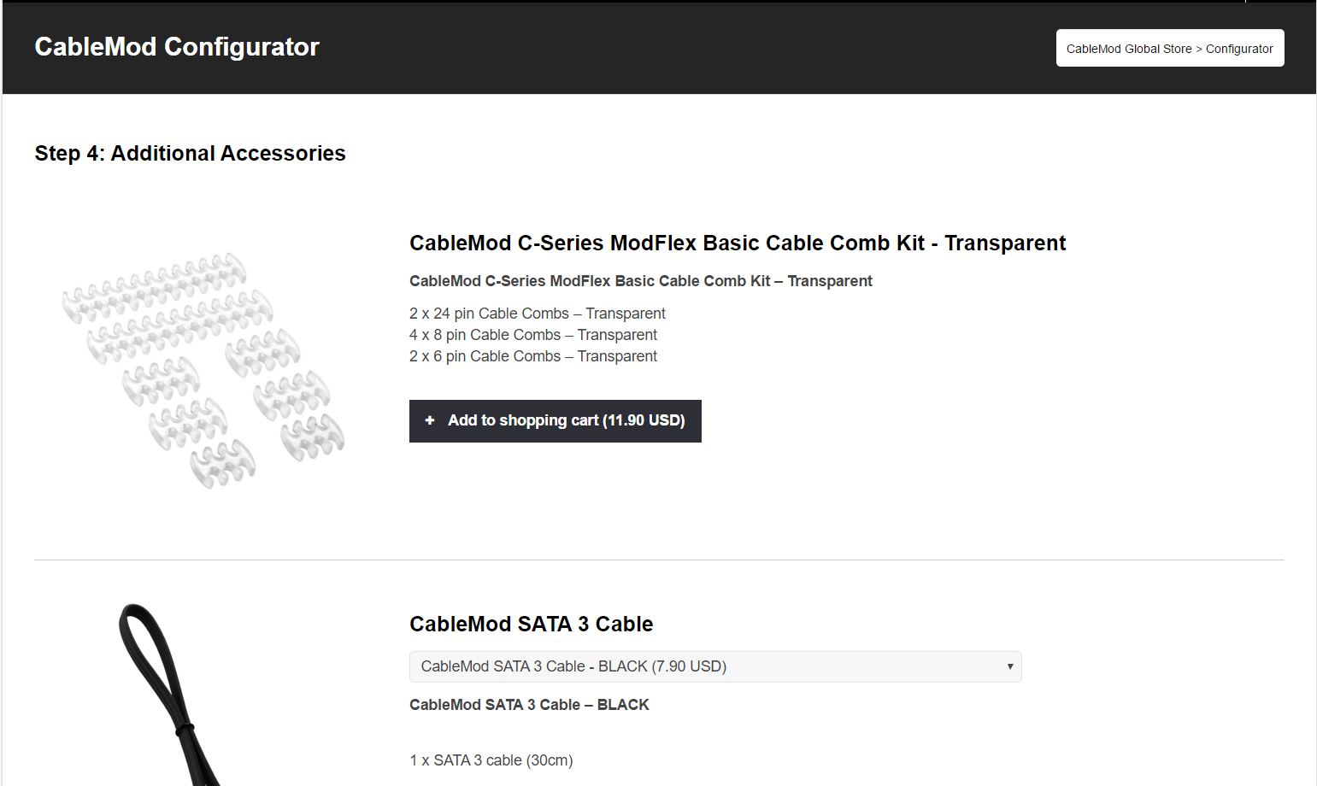Click inside the SATA cable selection combo box
Viewport: 1317px width, 786px height.
(715, 666)
